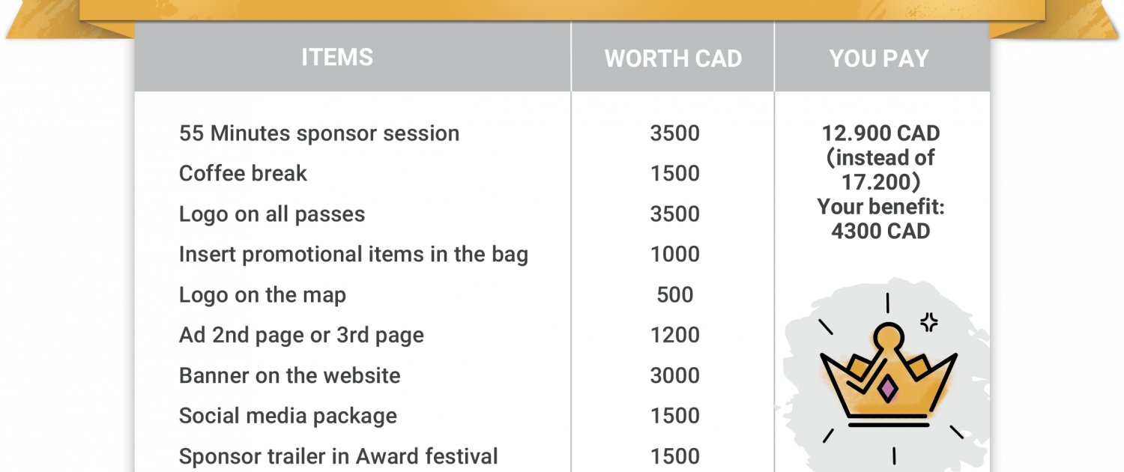Select the Logo on the map item

(262, 295)
